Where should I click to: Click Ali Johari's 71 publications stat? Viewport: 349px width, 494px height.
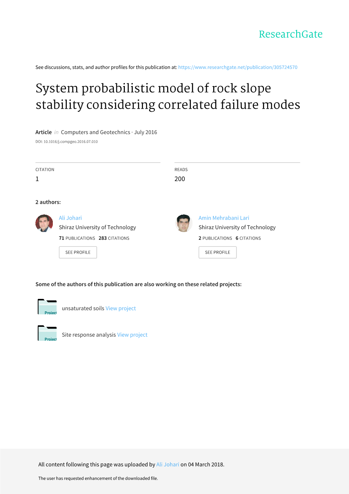tap(77, 238)
